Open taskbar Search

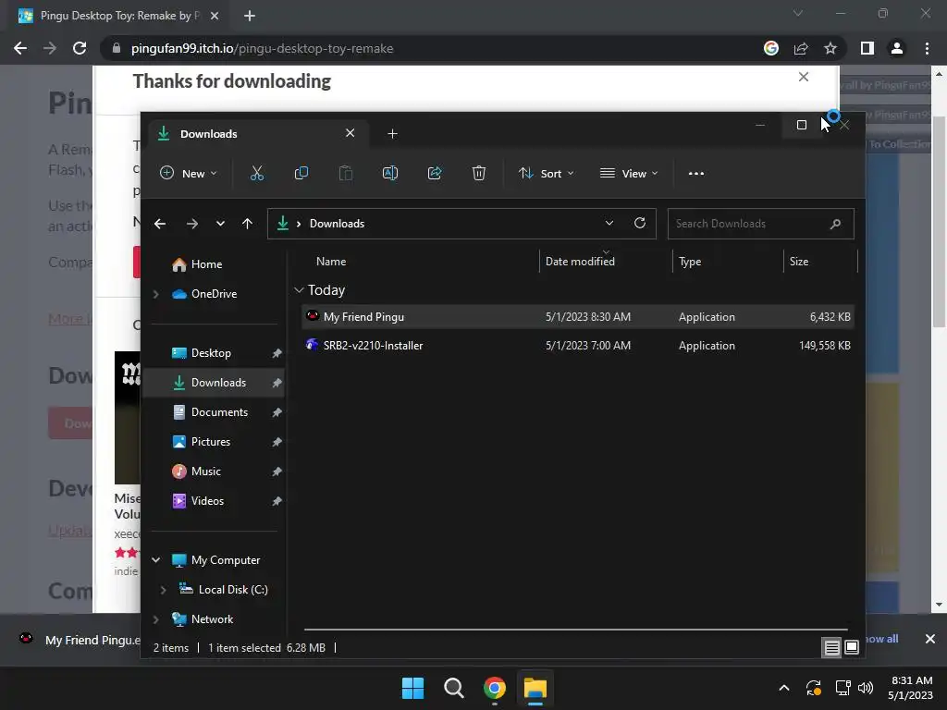pyautogui.click(x=453, y=688)
